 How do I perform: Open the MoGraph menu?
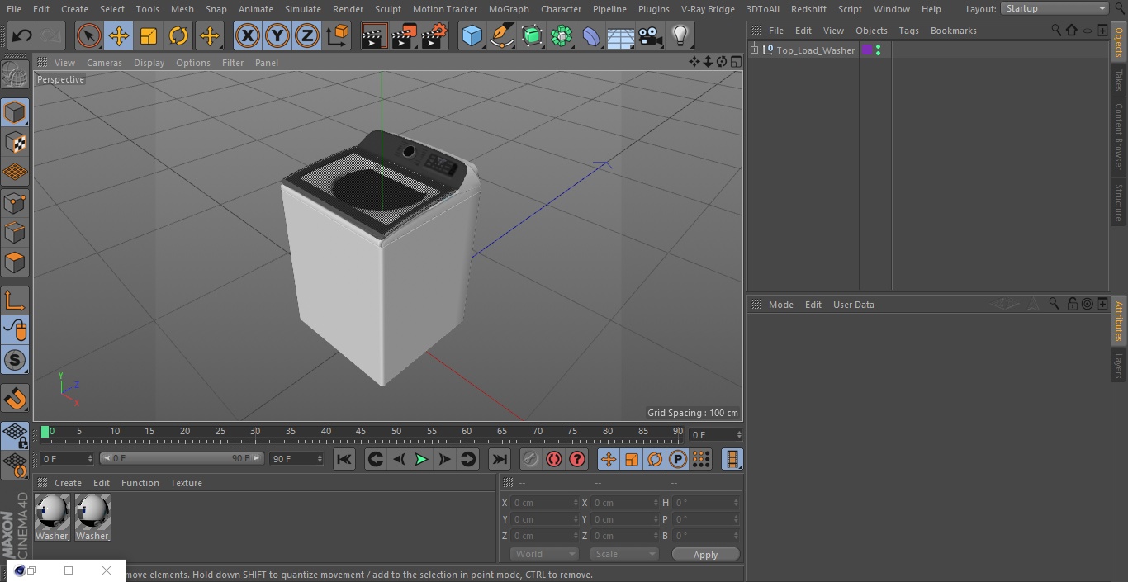509,9
